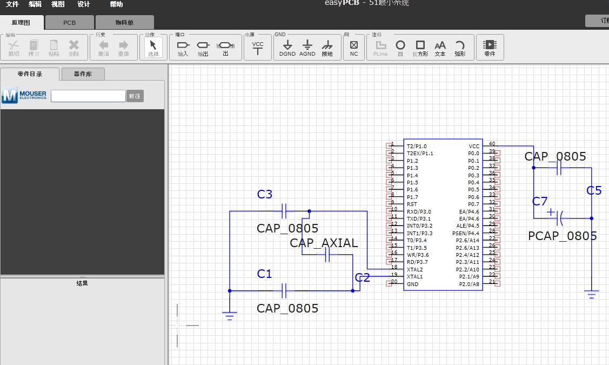The width and height of the screenshot is (609, 365).
Task: Click the XTAL1 pin label
Action: pyautogui.click(x=415, y=277)
